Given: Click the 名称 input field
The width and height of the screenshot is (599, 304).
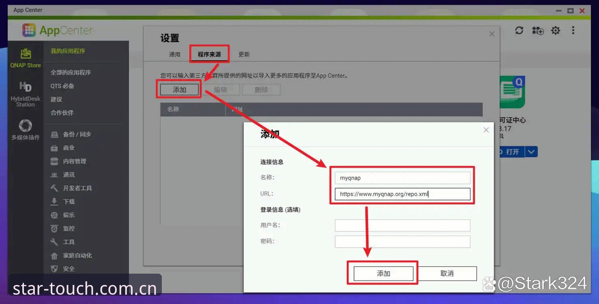Looking at the screenshot, I should 402,178.
